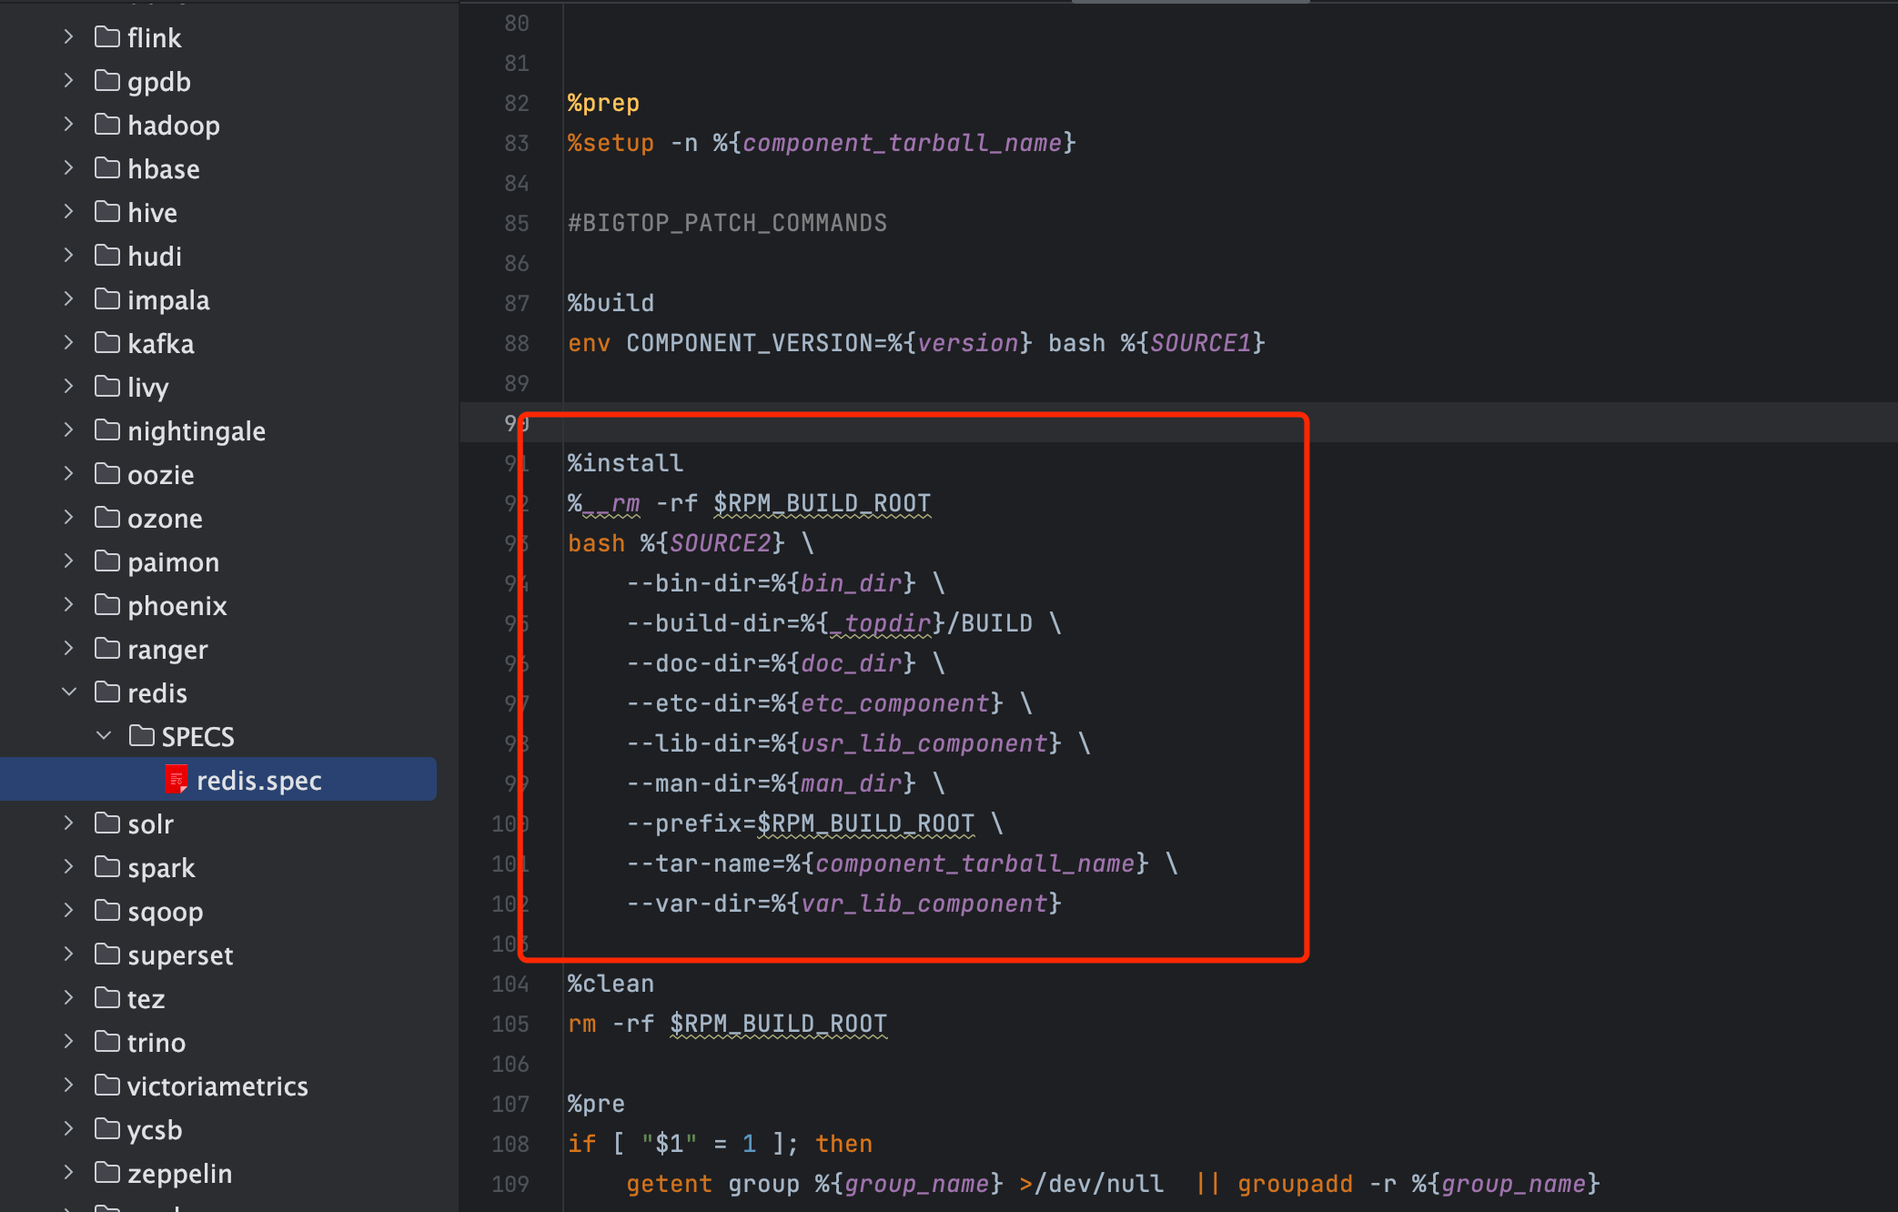
Task: Expand the hbase folder chevron
Action: [x=68, y=168]
